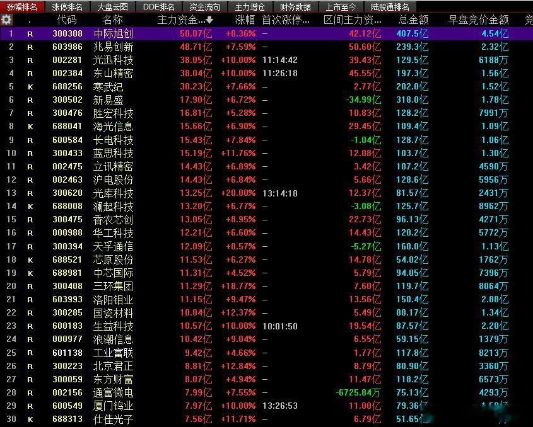Select stock name 中际旭创
This screenshot has width=533, height=427.
point(113,33)
